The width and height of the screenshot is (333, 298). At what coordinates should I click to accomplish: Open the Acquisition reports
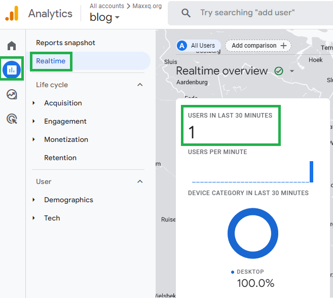[x=63, y=103]
